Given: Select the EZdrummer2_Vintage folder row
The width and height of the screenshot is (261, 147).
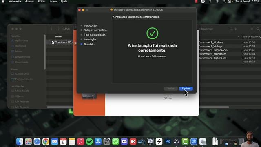Looking at the screenshot, I should (230, 46).
